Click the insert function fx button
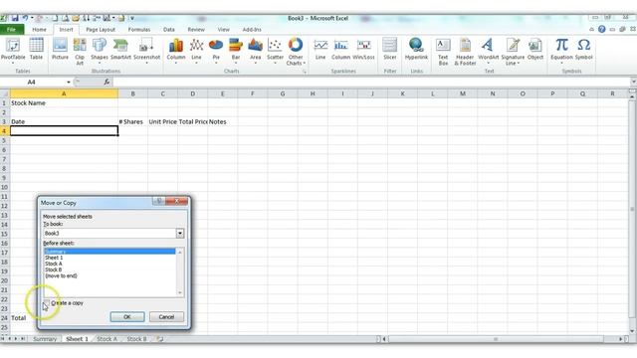Image resolution: width=637 pixels, height=358 pixels. 106,82
